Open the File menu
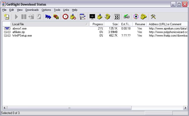Screen dimensions: 189x116 coord(4,10)
